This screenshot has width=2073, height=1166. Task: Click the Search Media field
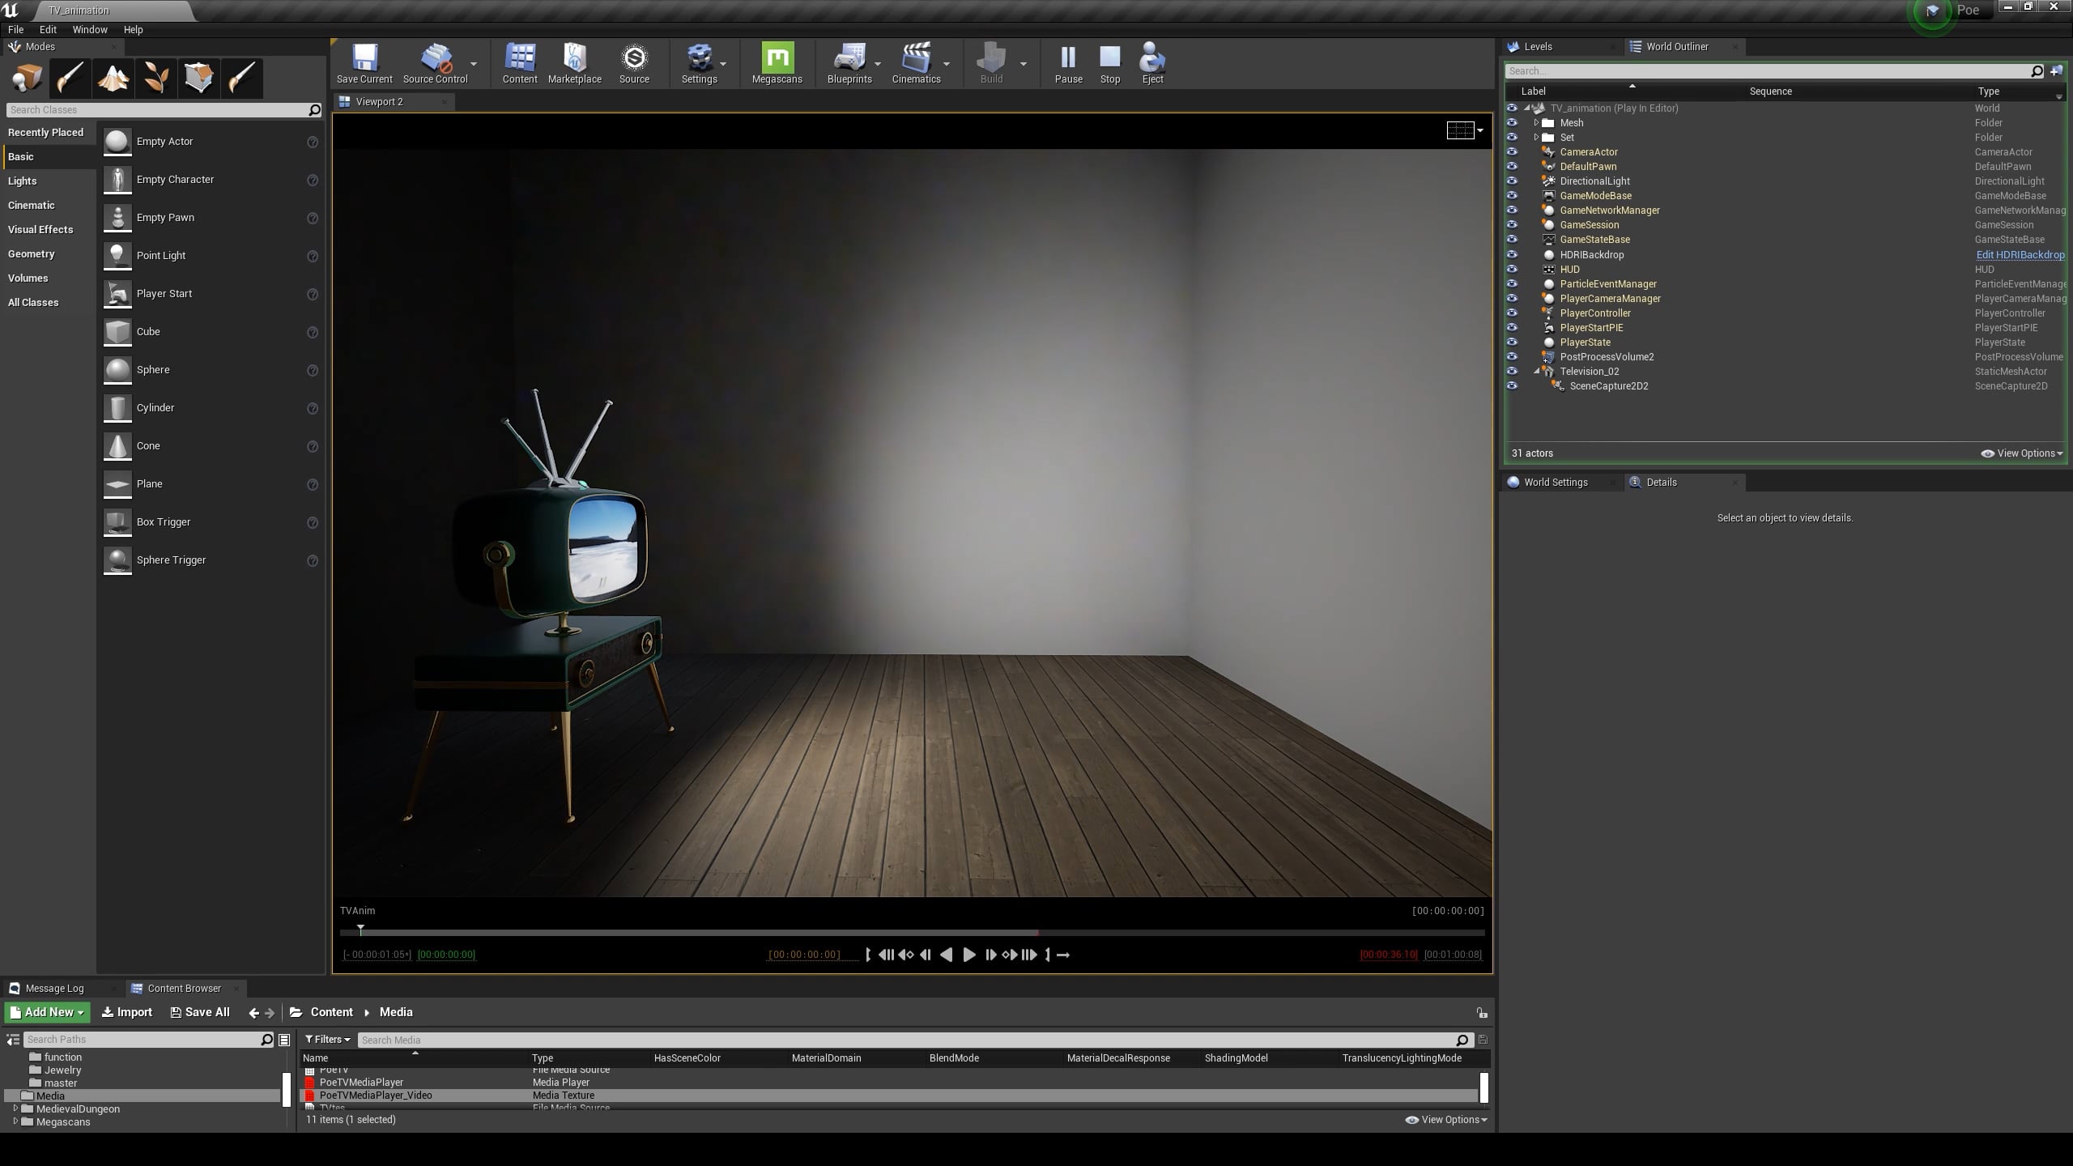click(914, 1040)
